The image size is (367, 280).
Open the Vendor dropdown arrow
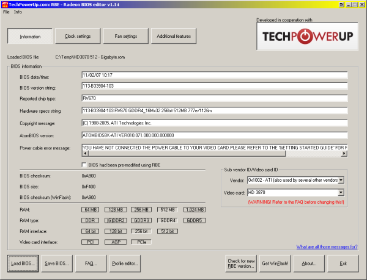point(341,180)
